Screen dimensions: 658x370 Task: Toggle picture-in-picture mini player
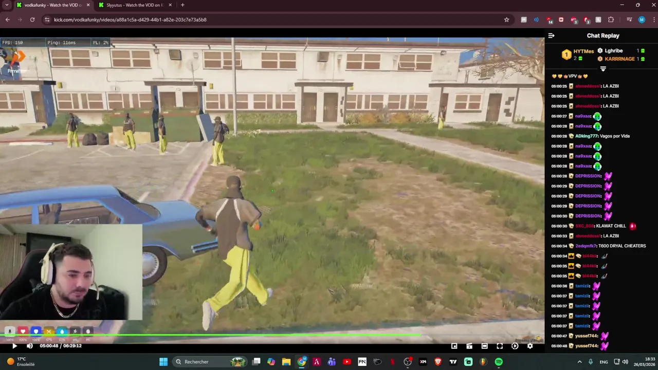point(454,346)
